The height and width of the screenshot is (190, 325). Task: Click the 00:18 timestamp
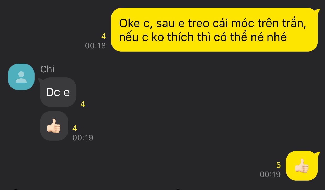click(96, 46)
